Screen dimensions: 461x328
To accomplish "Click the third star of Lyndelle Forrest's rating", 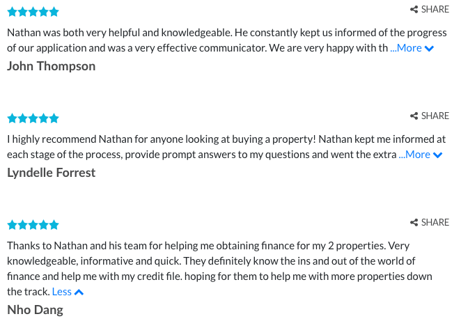I will click(33, 119).
